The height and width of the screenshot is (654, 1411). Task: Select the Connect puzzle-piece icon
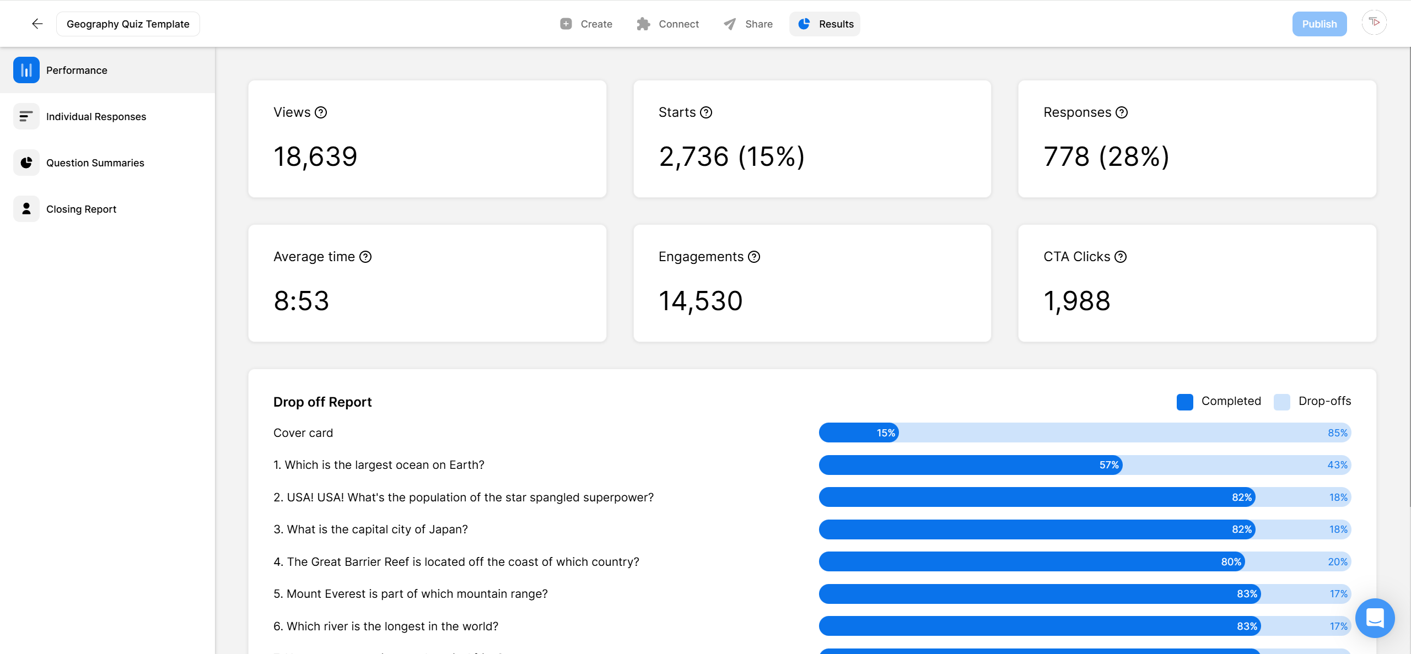tap(643, 24)
